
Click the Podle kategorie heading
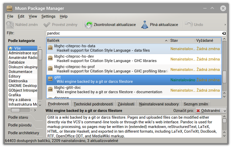[21, 41]
